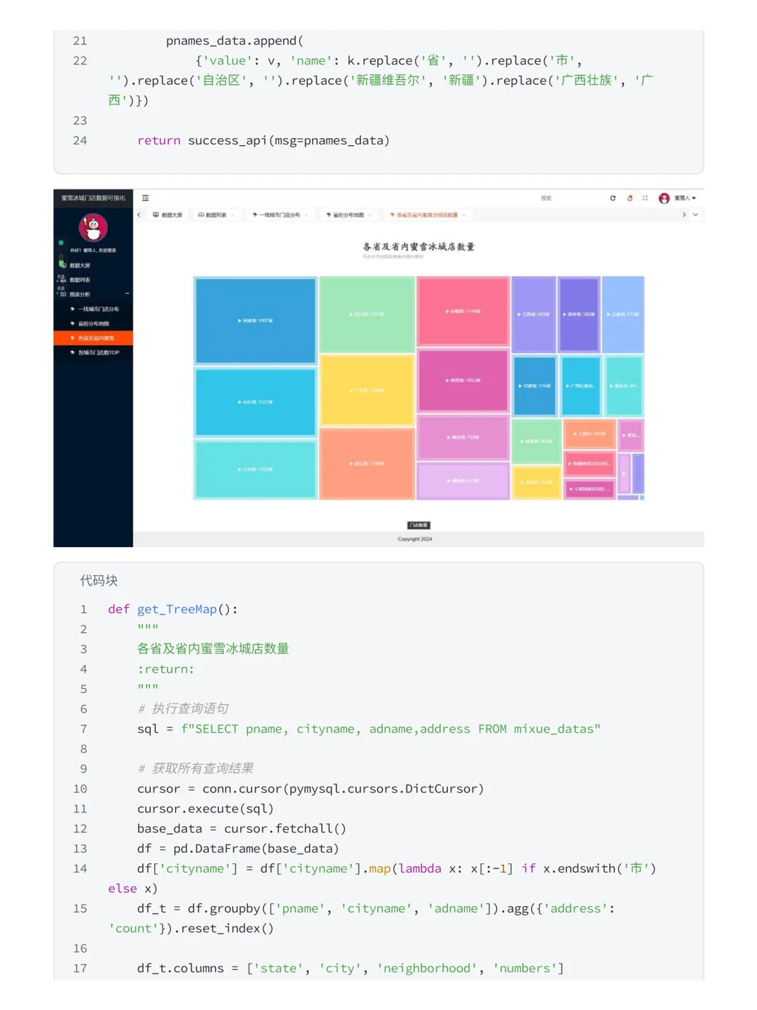Image resolution: width=757 pixels, height=1010 pixels.
Task: Click the magenta 陕西省 1052家 block
Action: tap(463, 380)
